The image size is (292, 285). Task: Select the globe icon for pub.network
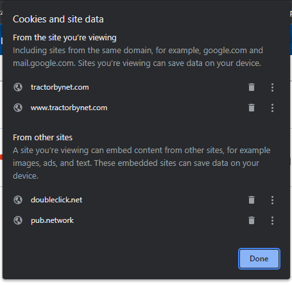point(18,220)
